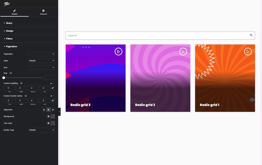Expand the Query section
The image size is (262, 165).
9,23
